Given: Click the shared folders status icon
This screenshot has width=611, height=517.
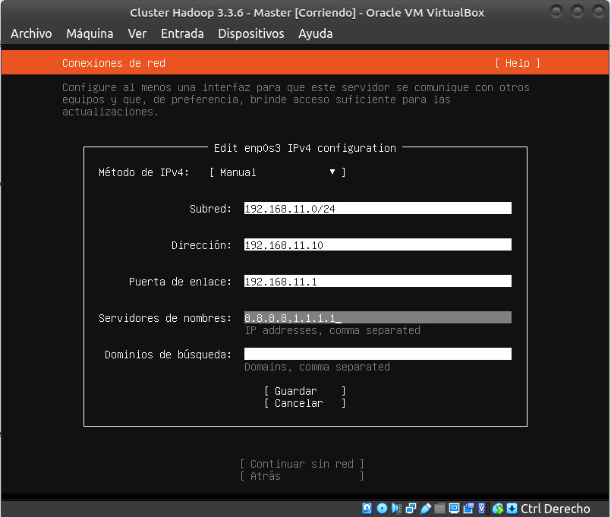Looking at the screenshot, I should [x=439, y=509].
